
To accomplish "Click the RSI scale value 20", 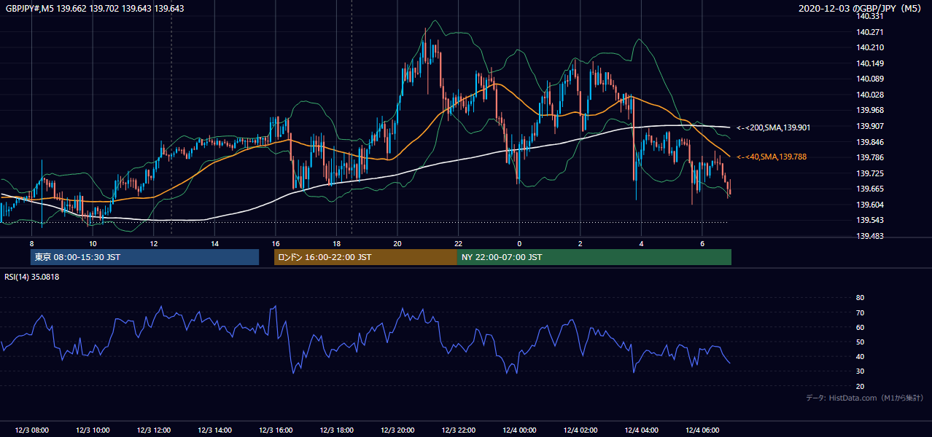I will point(860,386).
